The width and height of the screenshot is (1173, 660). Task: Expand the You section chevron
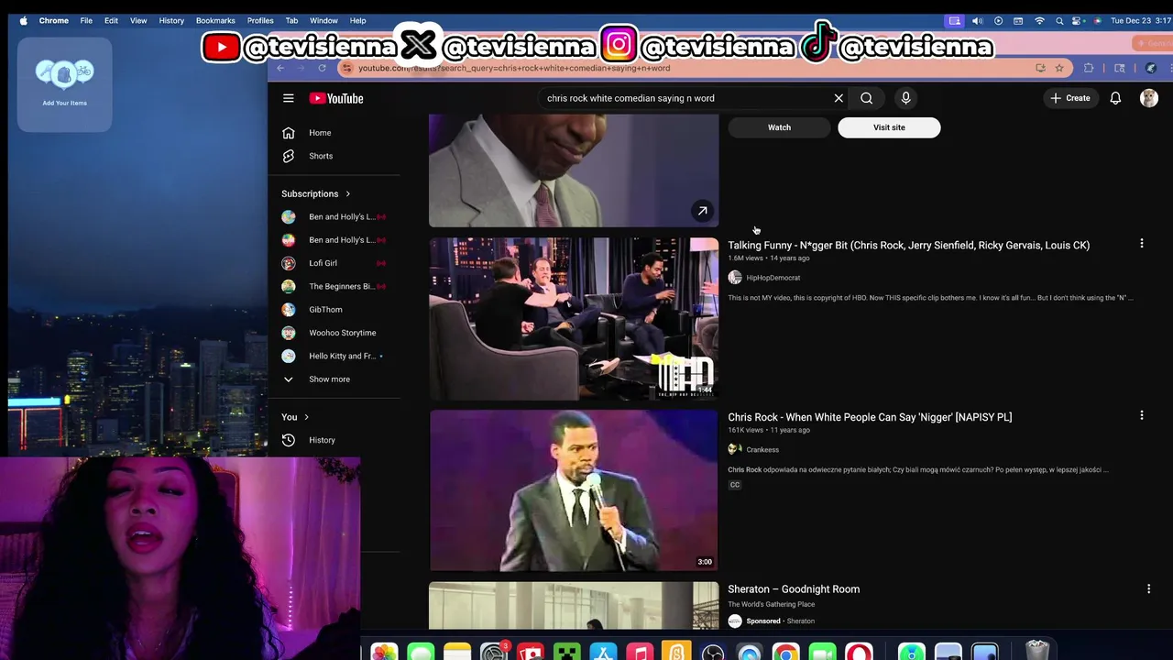[x=306, y=417]
